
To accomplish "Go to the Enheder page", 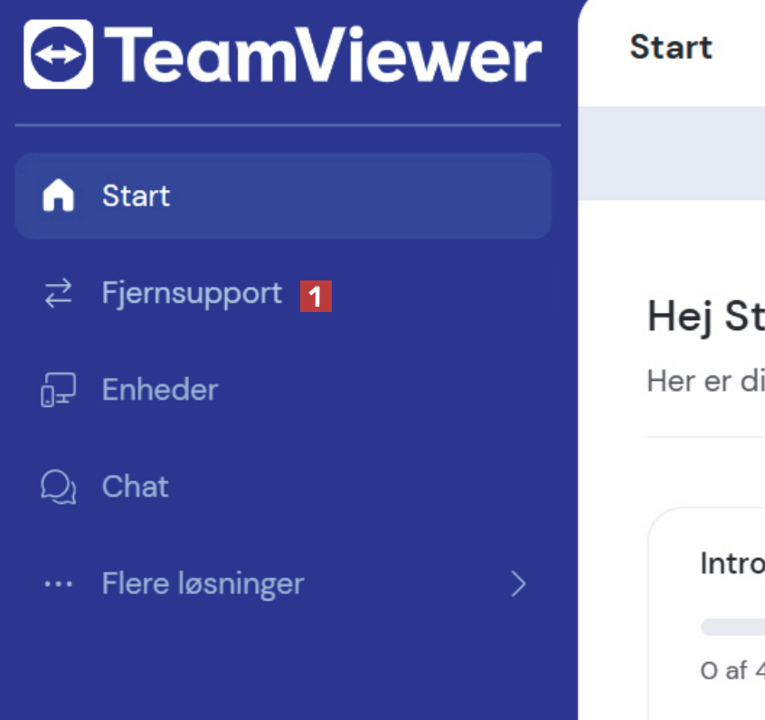I will (160, 390).
